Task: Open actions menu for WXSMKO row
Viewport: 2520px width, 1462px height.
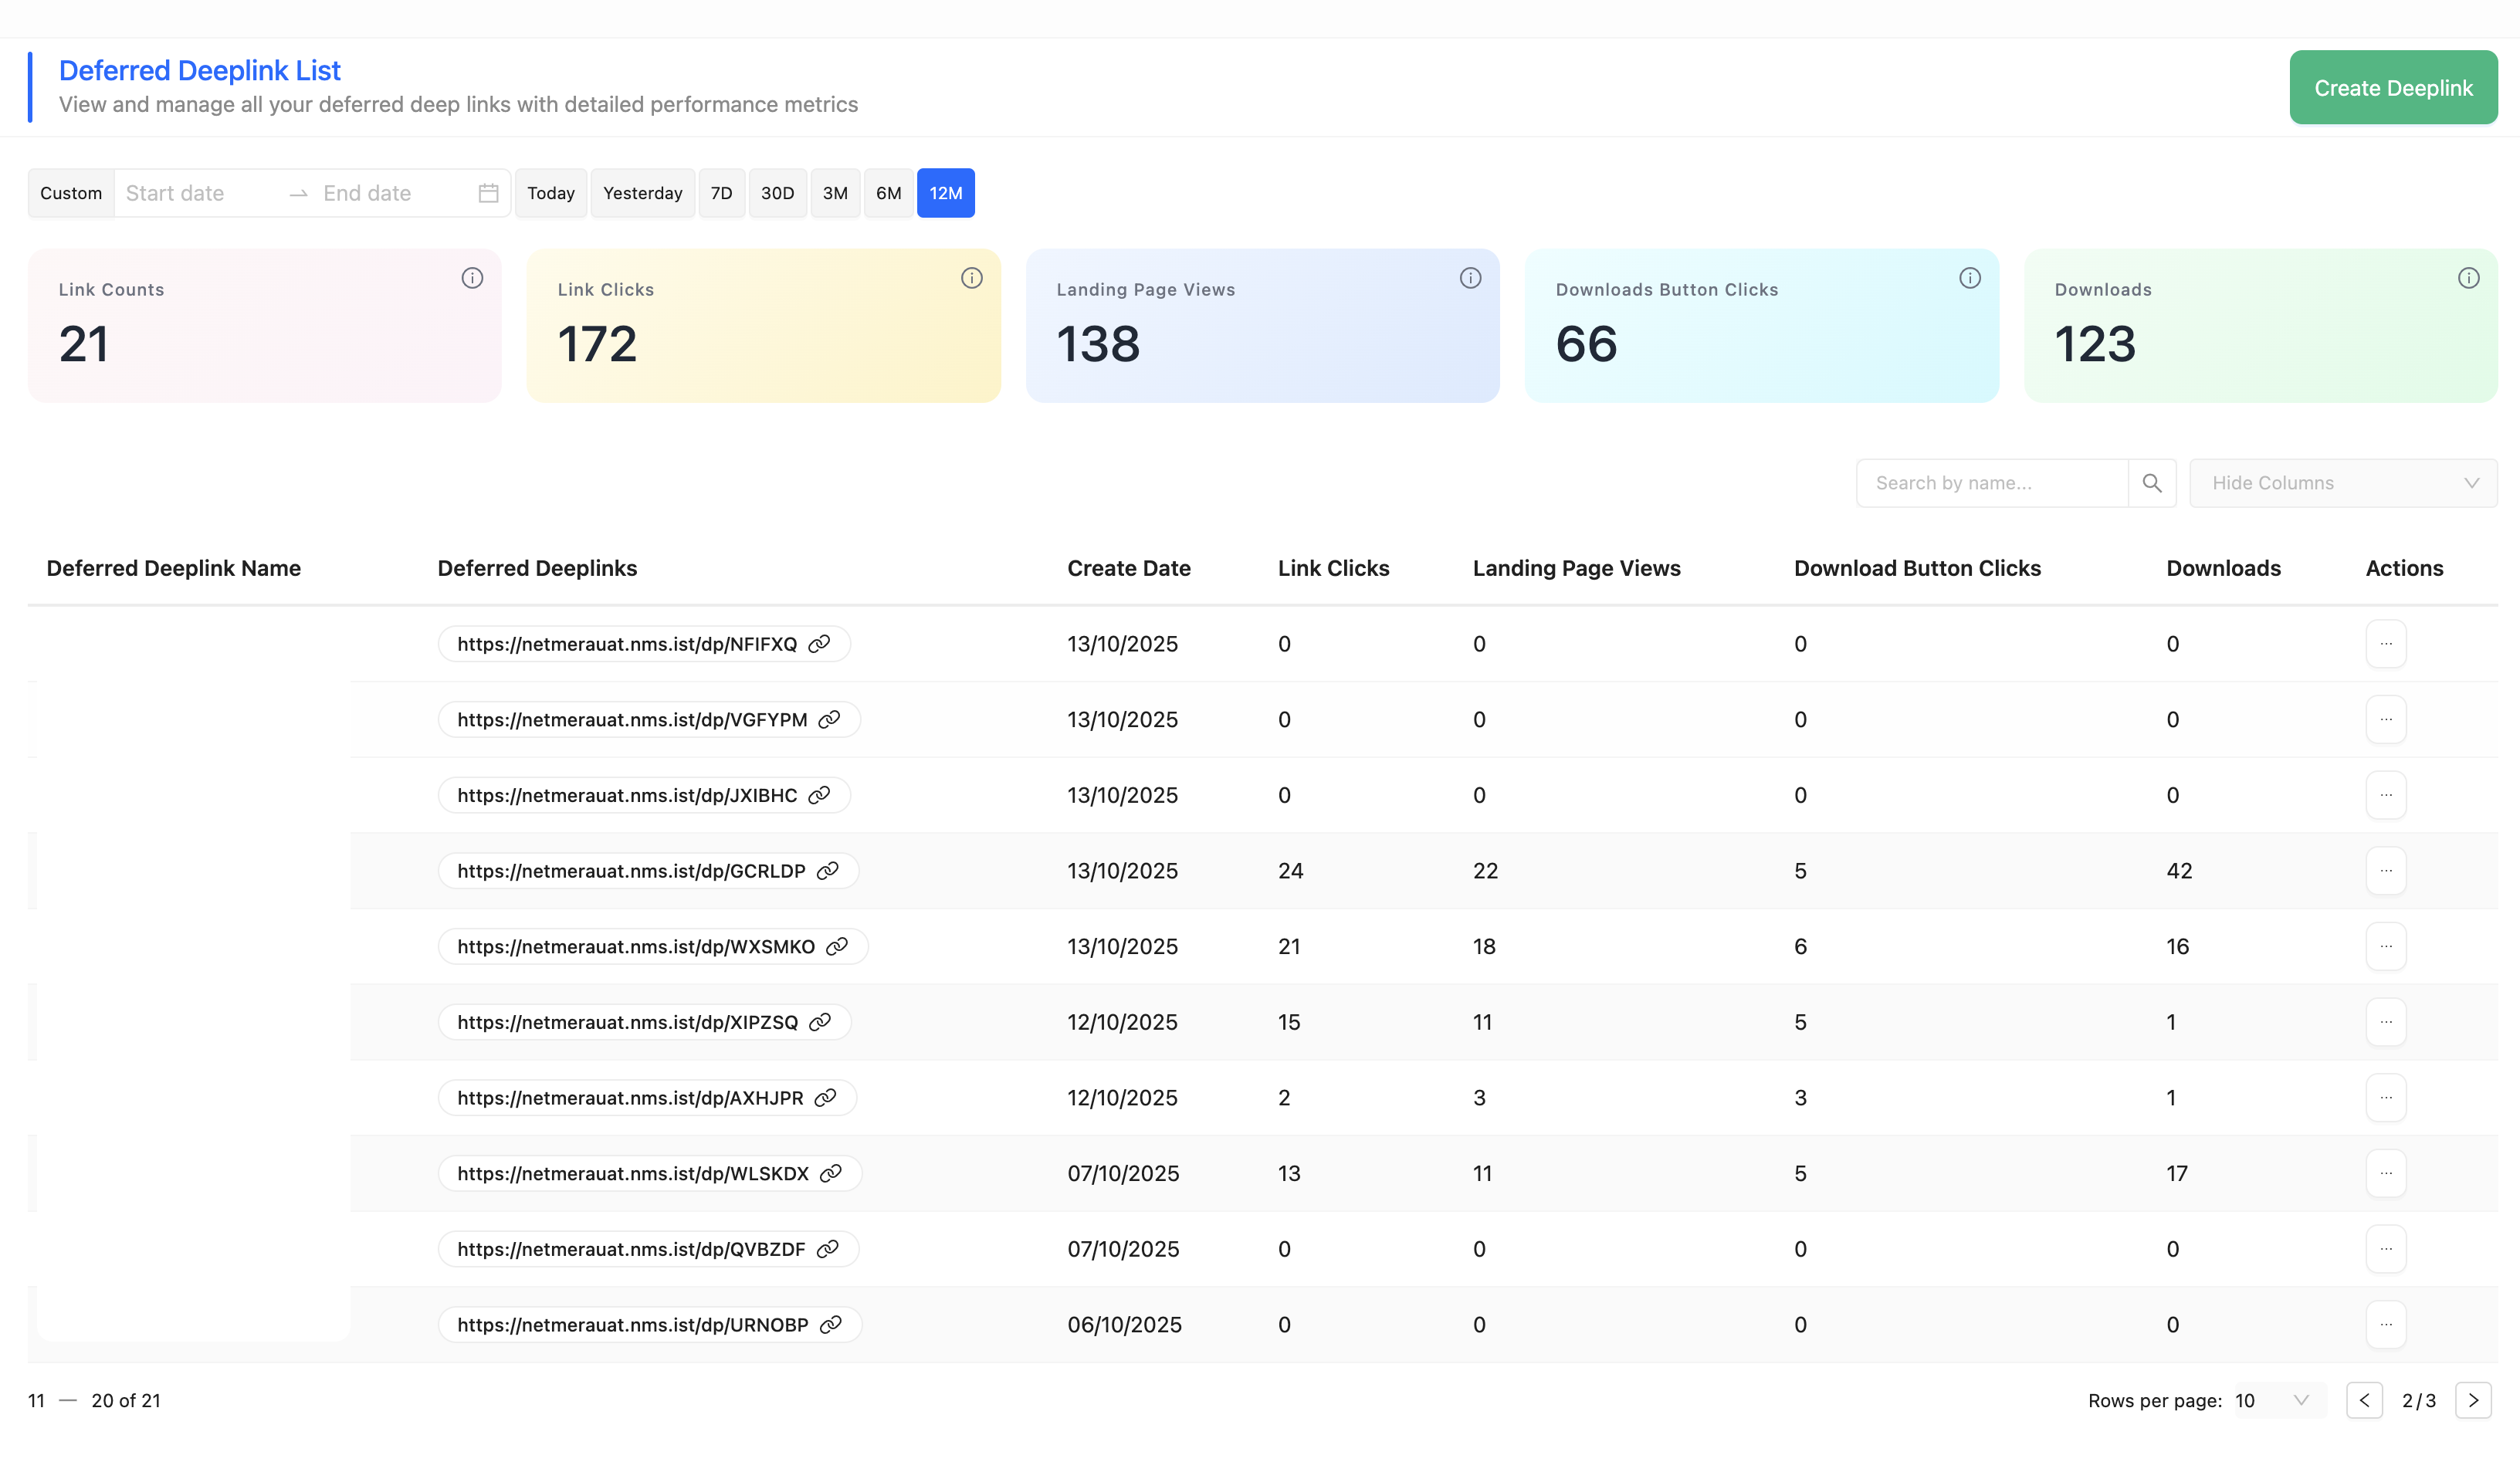Action: [x=2385, y=946]
